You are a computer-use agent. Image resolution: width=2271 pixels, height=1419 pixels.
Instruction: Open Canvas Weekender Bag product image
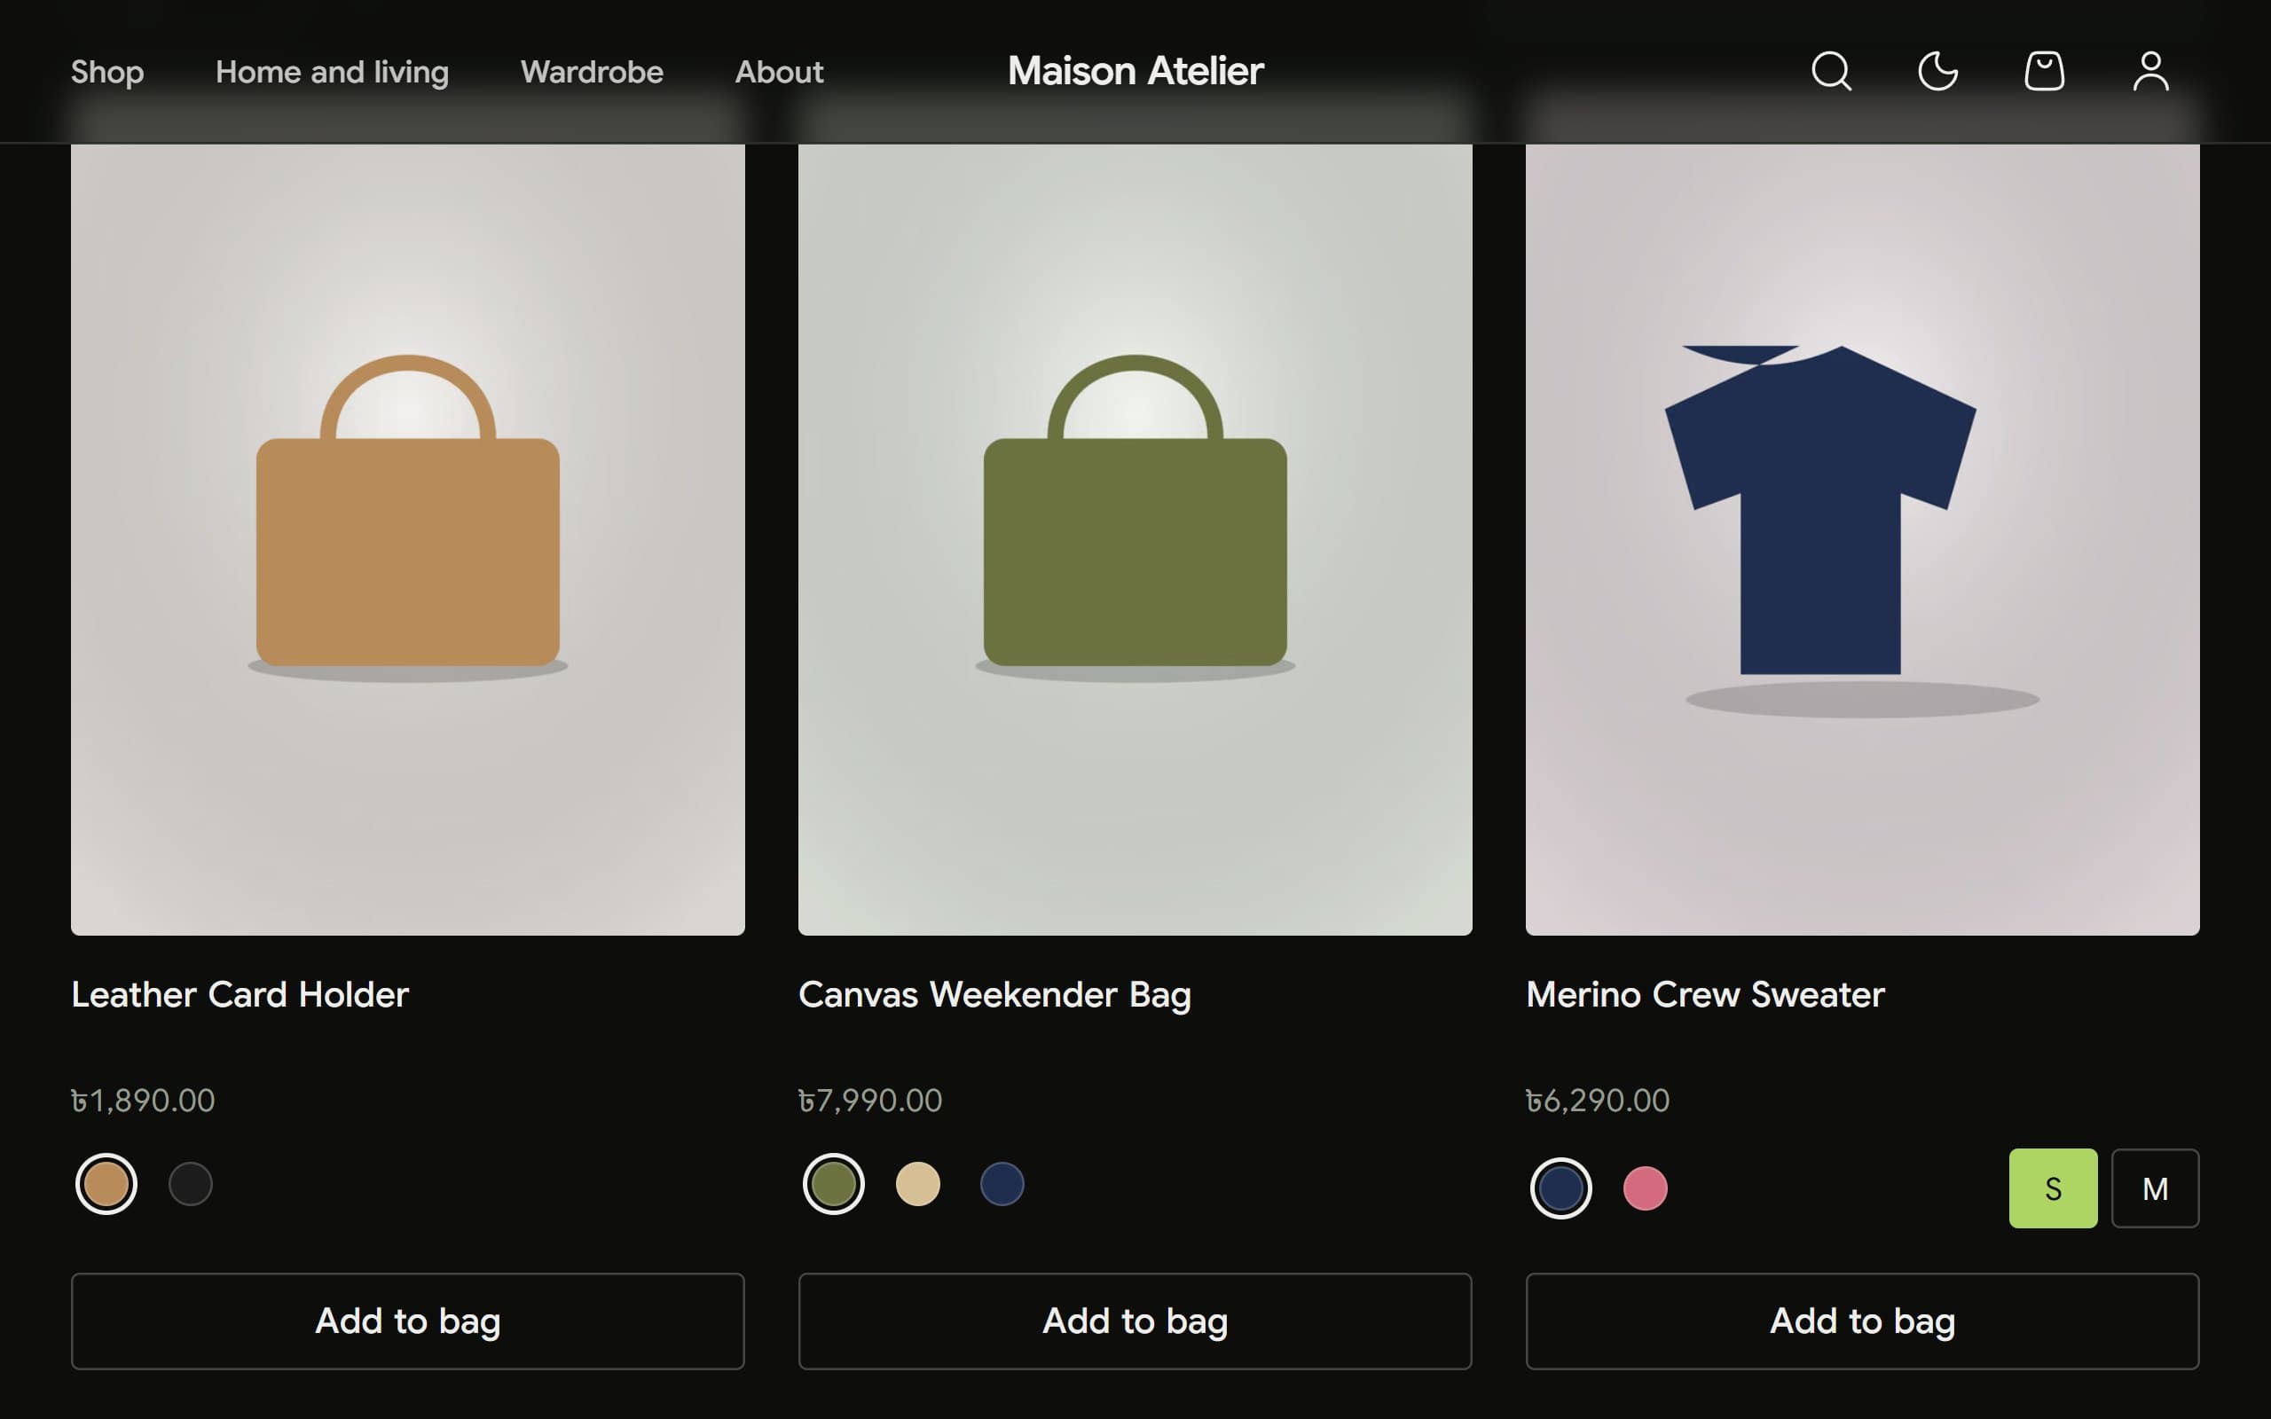pyautogui.click(x=1135, y=539)
